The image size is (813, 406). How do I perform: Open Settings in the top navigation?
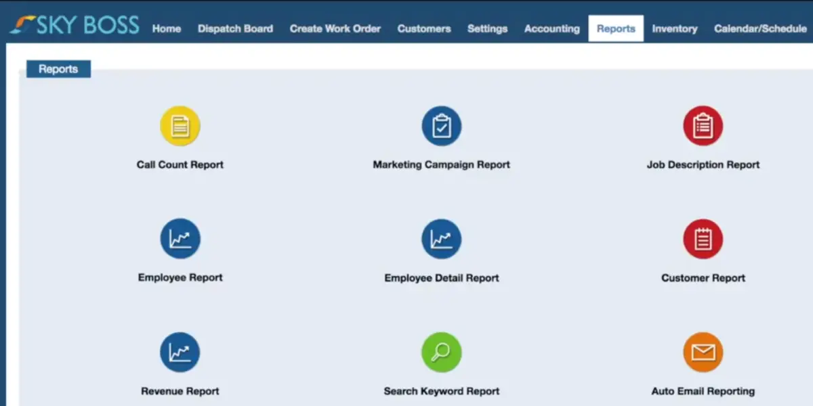(x=487, y=28)
